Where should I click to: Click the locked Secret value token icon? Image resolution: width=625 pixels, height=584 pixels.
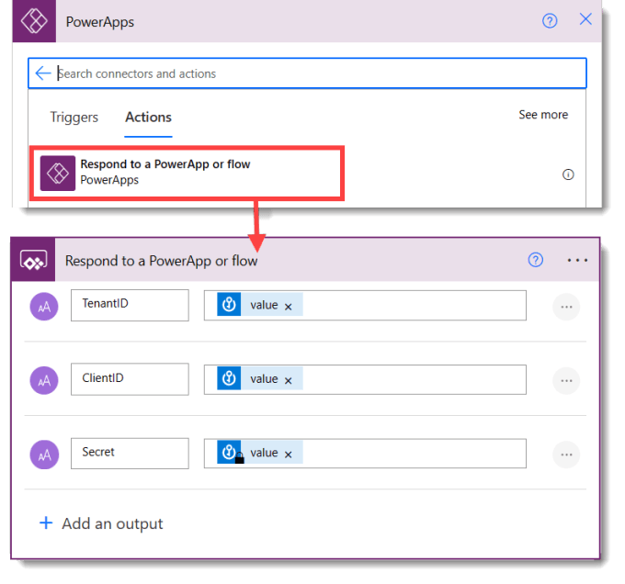click(230, 452)
